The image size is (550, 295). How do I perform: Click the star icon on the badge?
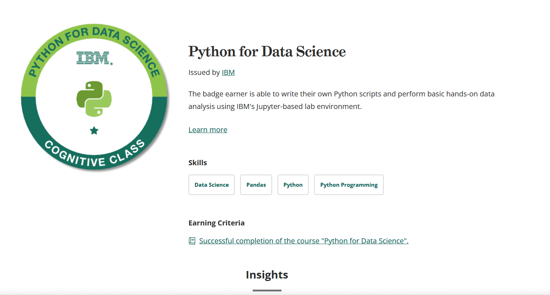click(x=94, y=131)
